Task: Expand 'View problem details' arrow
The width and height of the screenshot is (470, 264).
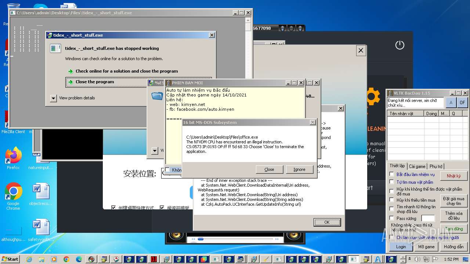Action: [x=53, y=98]
